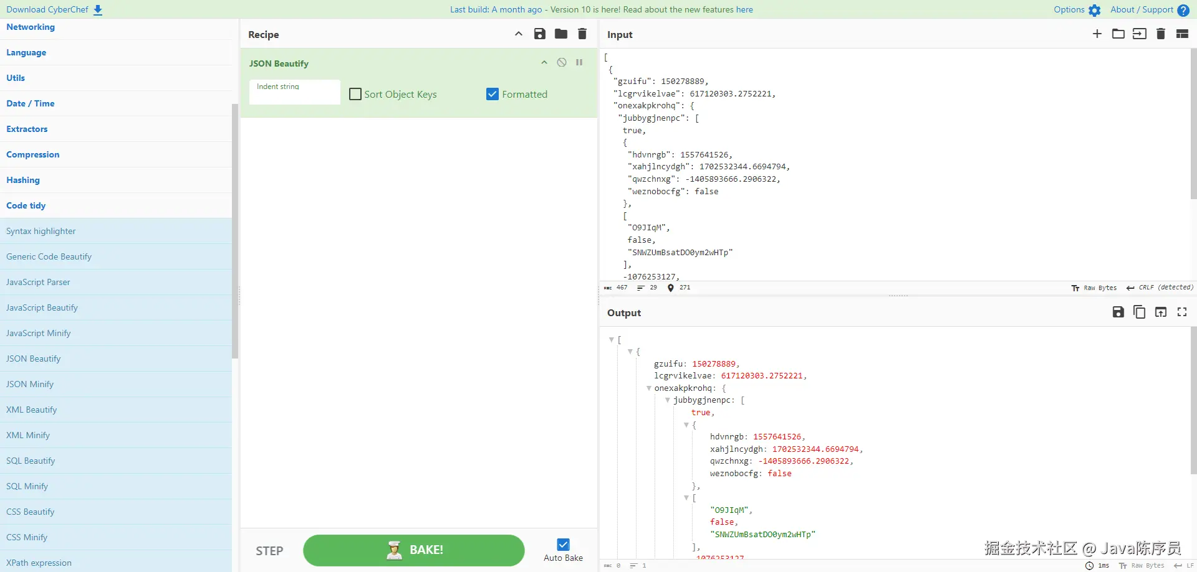The image size is (1197, 572).
Task: Select the Syntax highlighter operation
Action: [116, 231]
